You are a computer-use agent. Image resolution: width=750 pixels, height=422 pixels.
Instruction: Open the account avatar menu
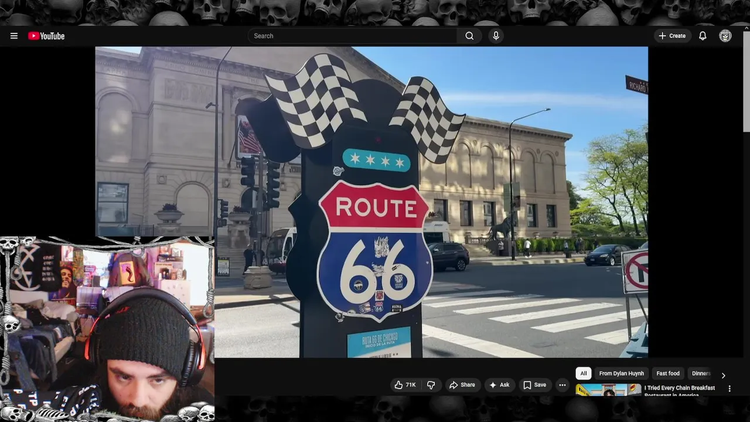725,36
